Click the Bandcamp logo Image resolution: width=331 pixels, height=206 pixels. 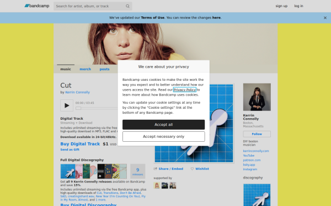pyautogui.click(x=37, y=6)
